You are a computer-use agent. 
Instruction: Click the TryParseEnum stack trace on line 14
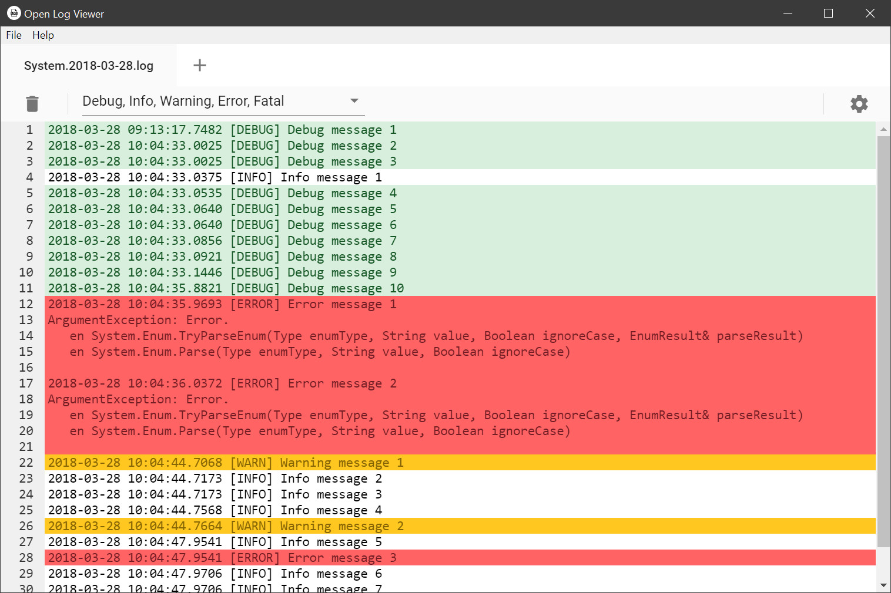tap(436, 336)
